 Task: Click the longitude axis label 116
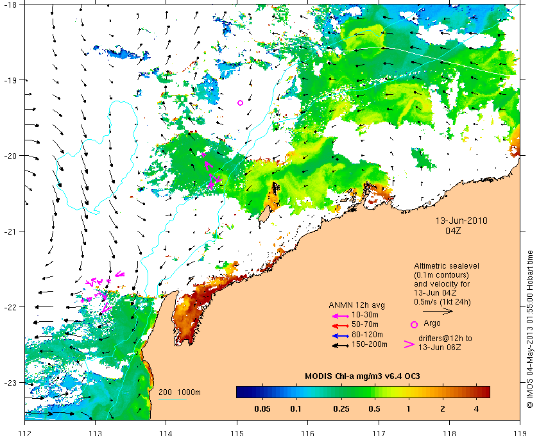pos(307,433)
